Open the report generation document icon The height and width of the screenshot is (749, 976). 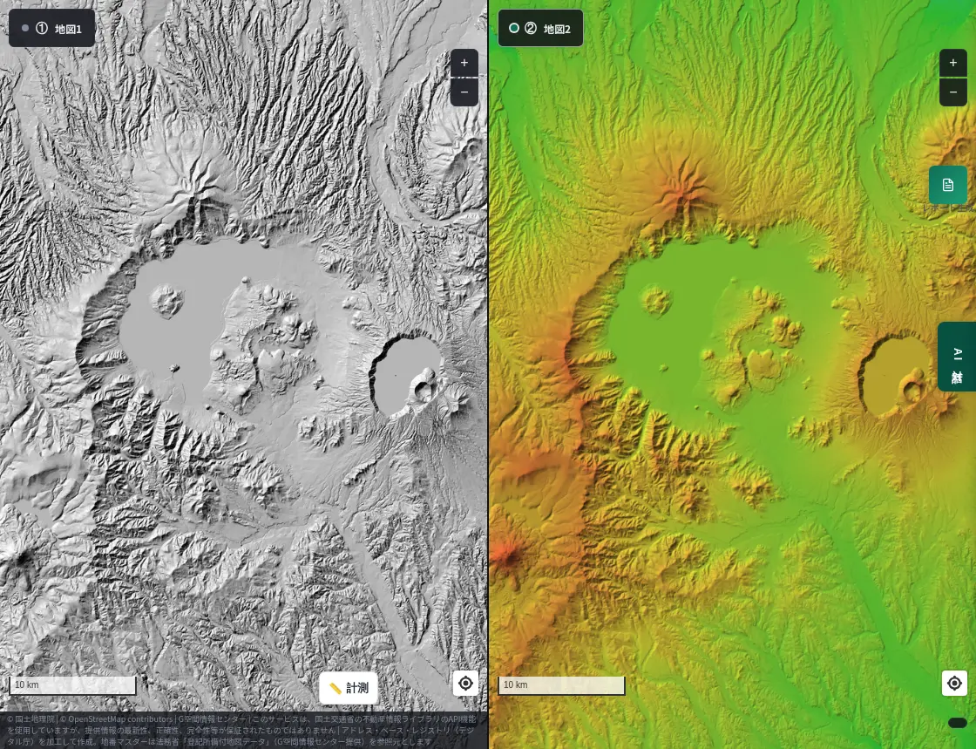(947, 185)
